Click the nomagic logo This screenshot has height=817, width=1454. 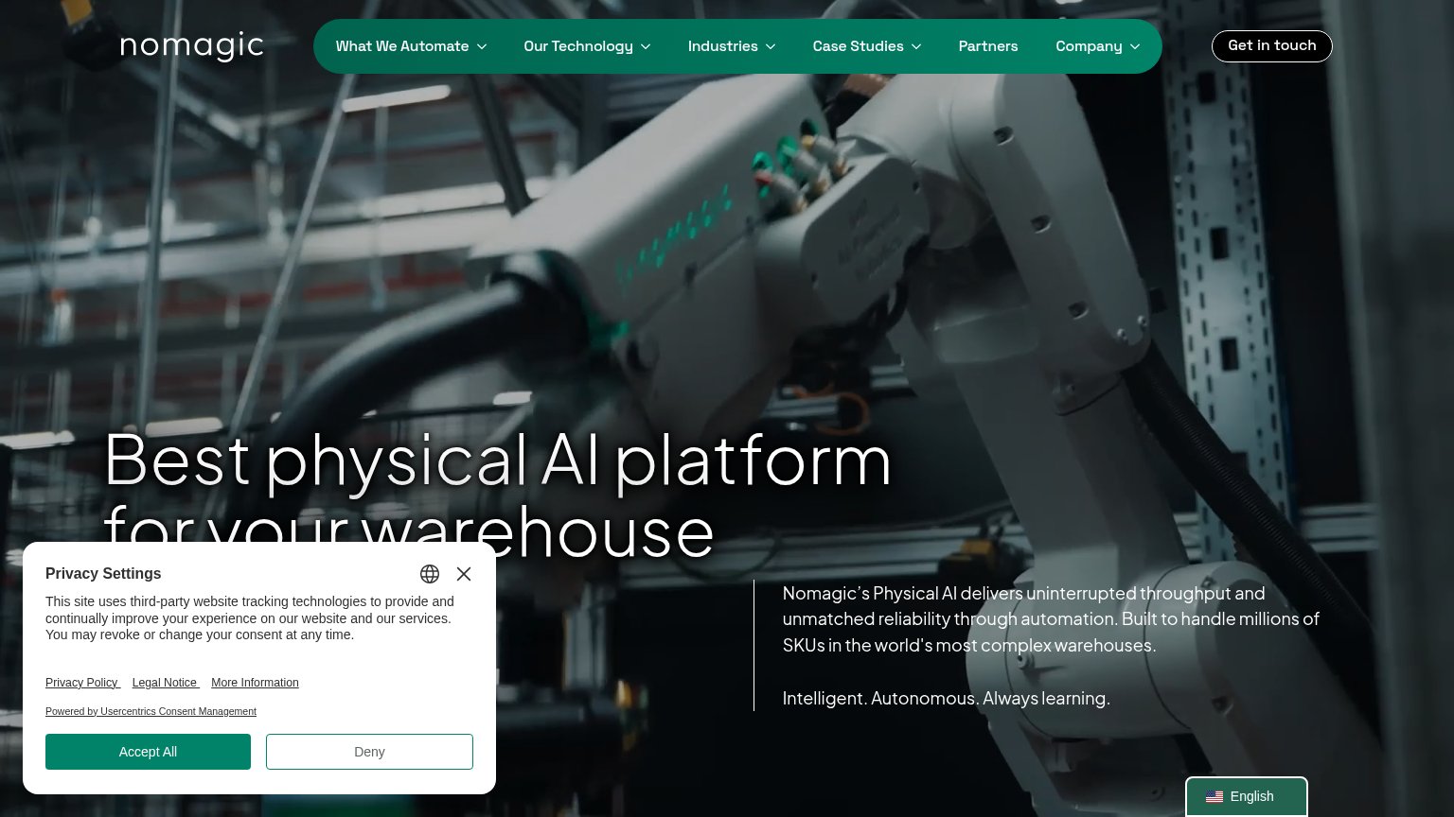point(191,45)
